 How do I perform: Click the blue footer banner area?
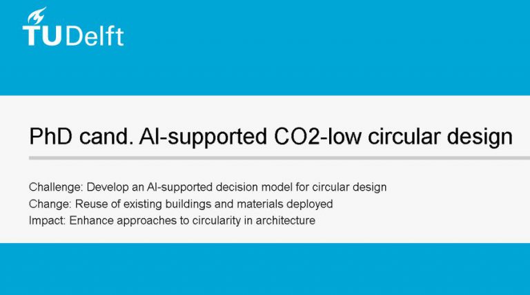265,269
